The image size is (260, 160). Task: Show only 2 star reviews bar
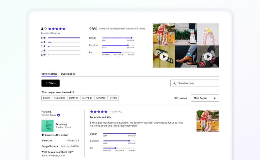click(64, 51)
